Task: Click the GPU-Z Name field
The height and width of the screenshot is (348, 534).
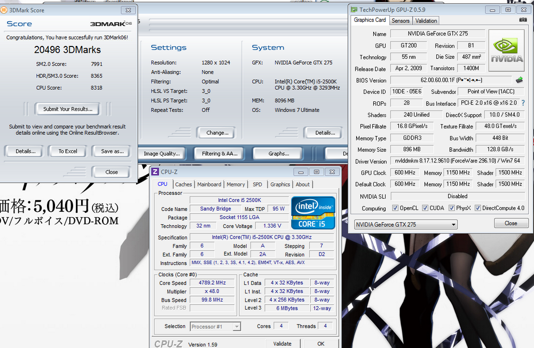Action: coord(438,34)
